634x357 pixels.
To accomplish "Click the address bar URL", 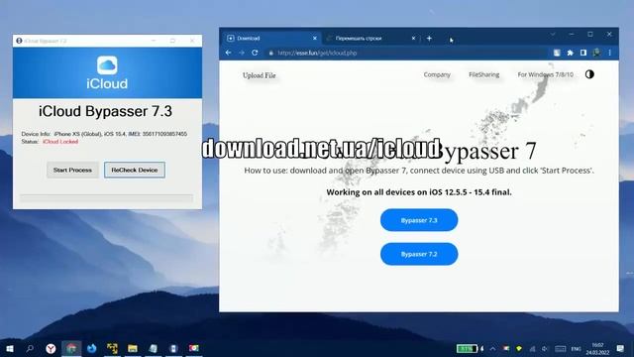I will point(317,53).
